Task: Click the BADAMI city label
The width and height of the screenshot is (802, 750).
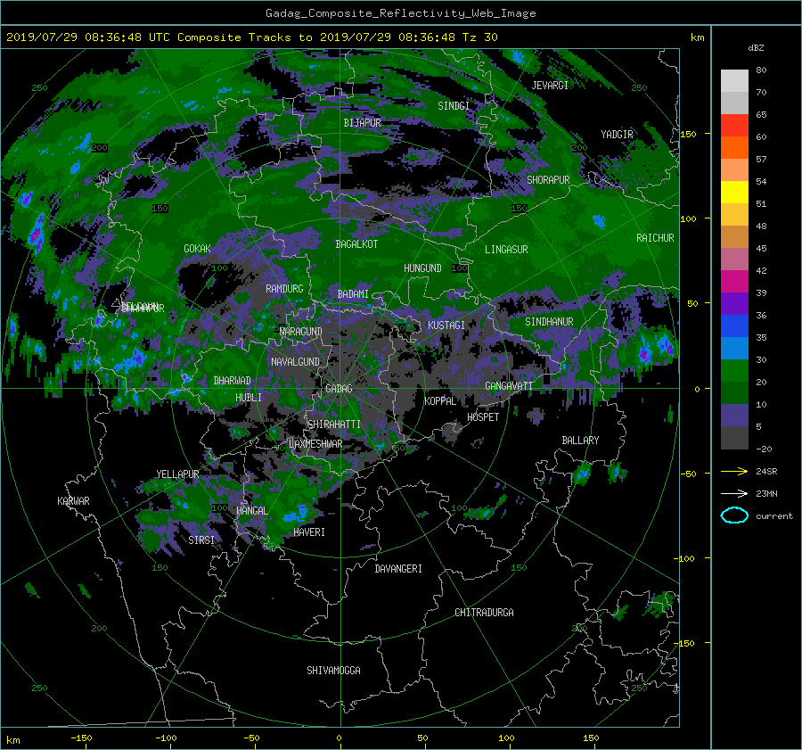Action: tap(353, 294)
